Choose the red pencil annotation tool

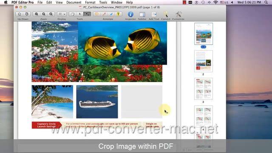(x=104, y=14)
